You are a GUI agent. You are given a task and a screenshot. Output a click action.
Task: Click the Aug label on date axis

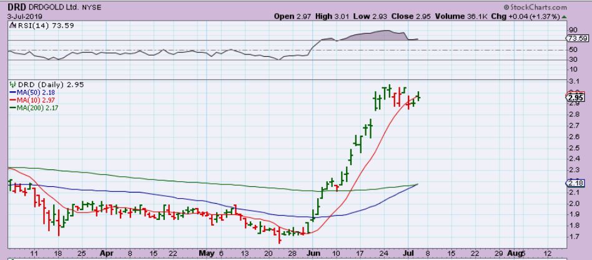coord(514,253)
